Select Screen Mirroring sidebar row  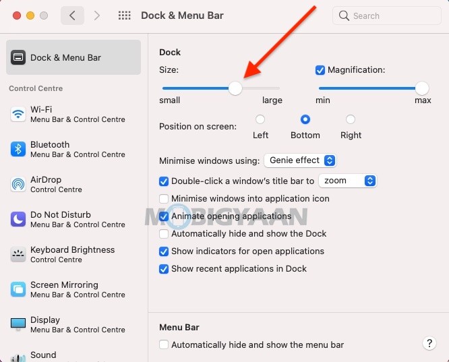pos(73,290)
